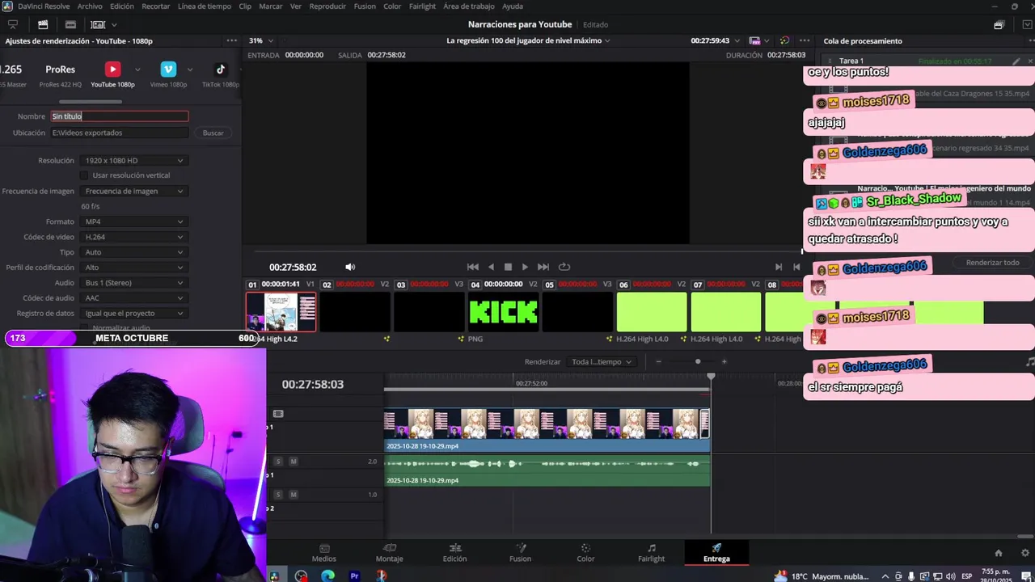Open Códec de audio AAC dropdown
This screenshot has width=1035, height=582.
coord(134,298)
